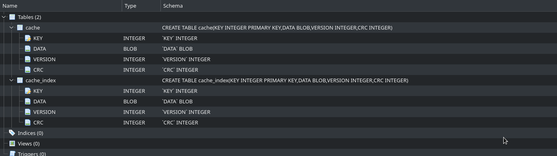Click the CRC field icon under cache_index
The image size is (557, 156).
click(x=28, y=122)
